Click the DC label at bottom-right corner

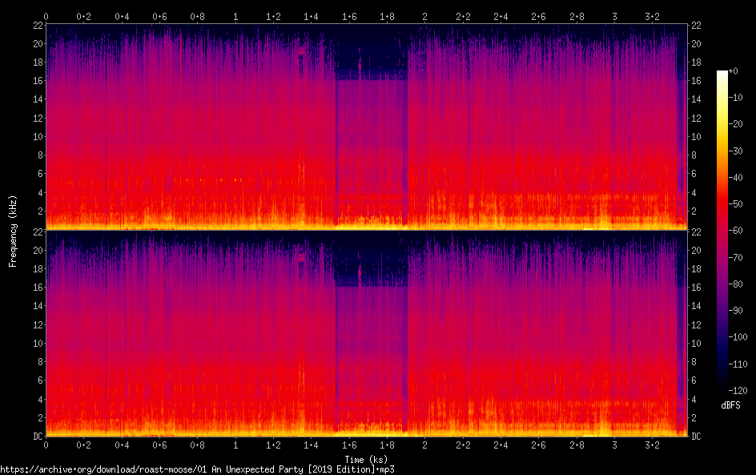coord(697,437)
